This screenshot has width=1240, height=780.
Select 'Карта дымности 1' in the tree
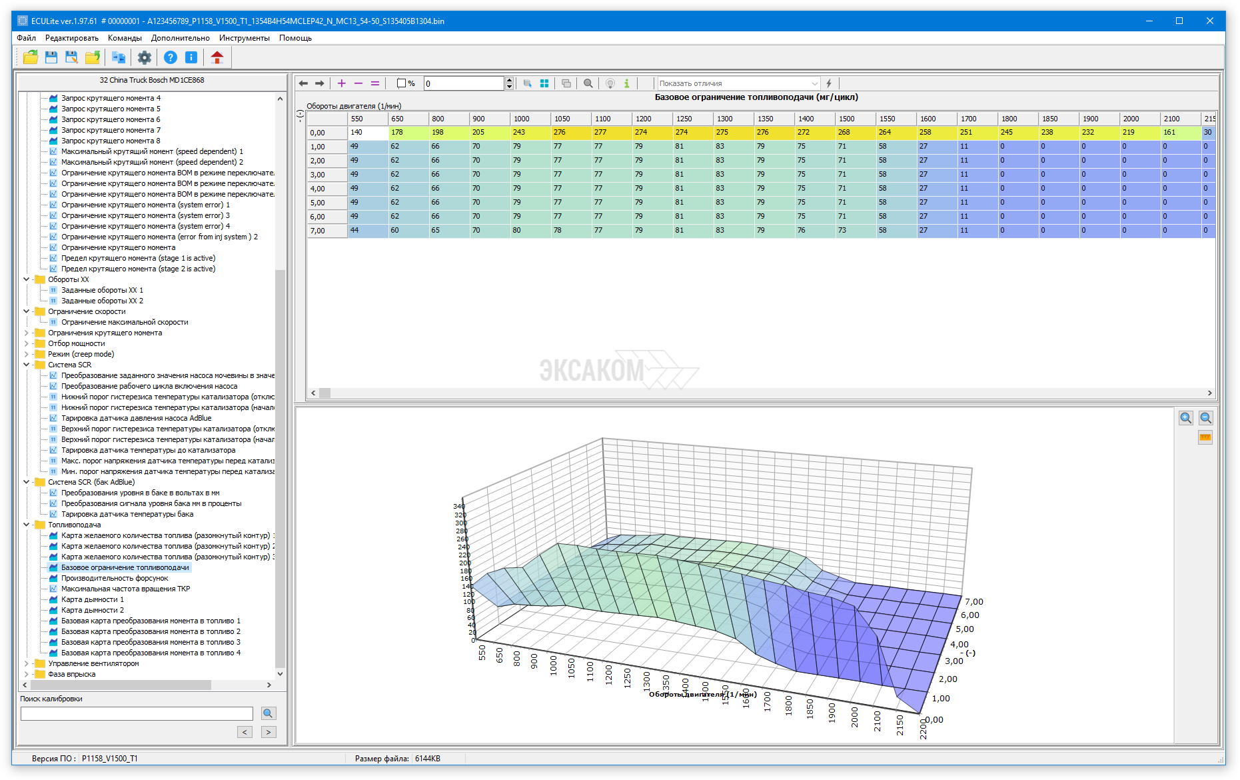point(93,599)
